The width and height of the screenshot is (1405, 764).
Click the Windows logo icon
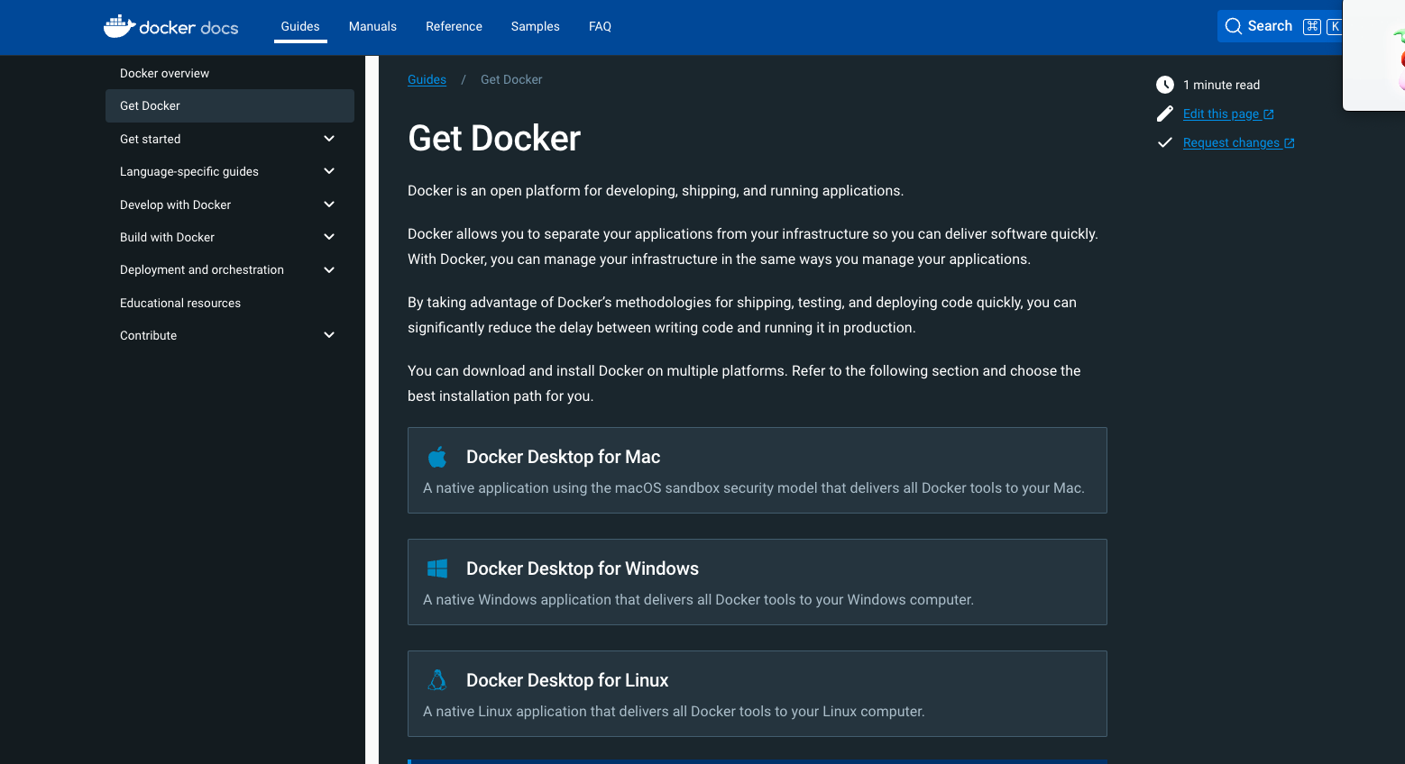click(x=437, y=568)
